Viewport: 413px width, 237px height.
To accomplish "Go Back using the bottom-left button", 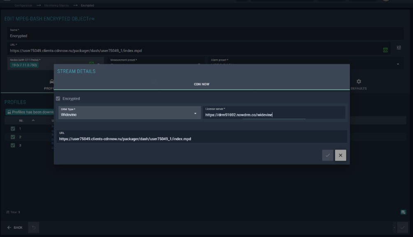I will (15, 228).
